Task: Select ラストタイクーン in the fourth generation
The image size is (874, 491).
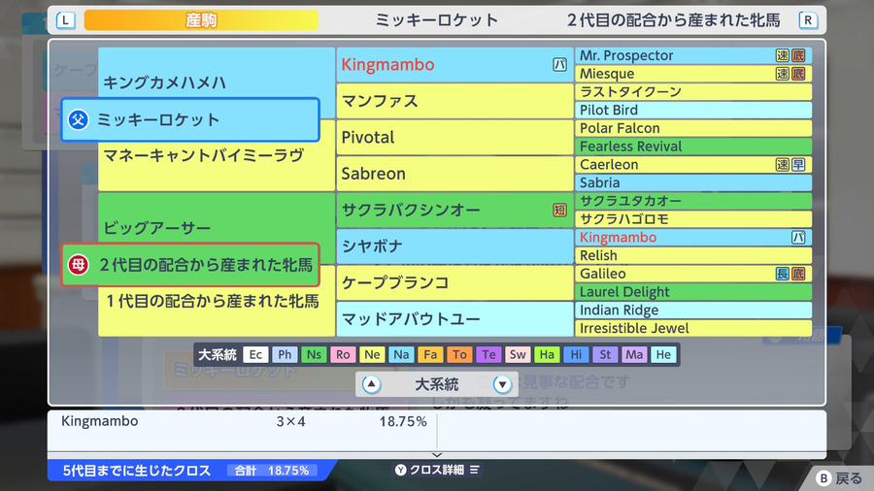Action: [693, 92]
